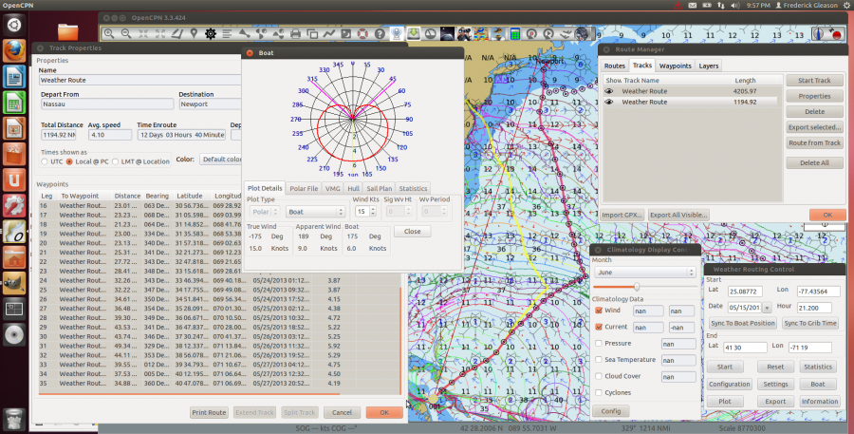The width and height of the screenshot is (854, 434).
Task: Switch to Routes tab in Route Manager
Action: 614,66
